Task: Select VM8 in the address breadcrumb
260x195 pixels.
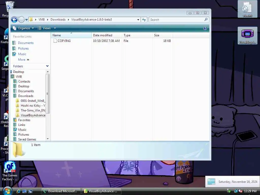Action: click(x=41, y=20)
